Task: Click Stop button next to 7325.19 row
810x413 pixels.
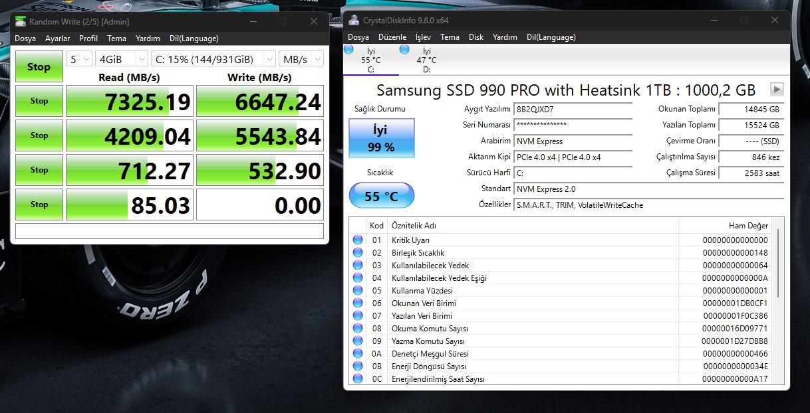Action: tap(39, 101)
